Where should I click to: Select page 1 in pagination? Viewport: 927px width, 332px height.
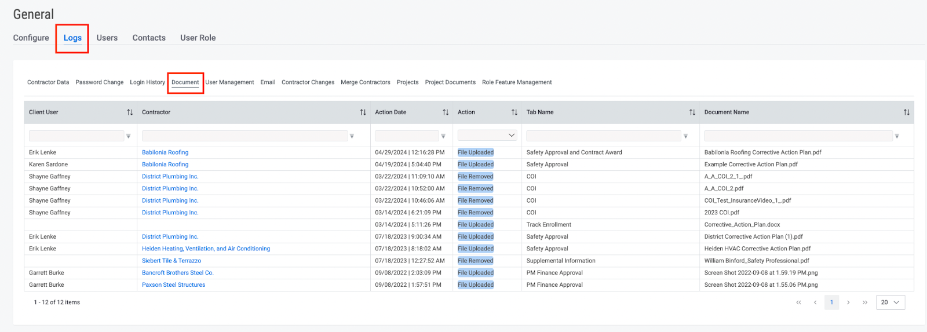[831, 302]
